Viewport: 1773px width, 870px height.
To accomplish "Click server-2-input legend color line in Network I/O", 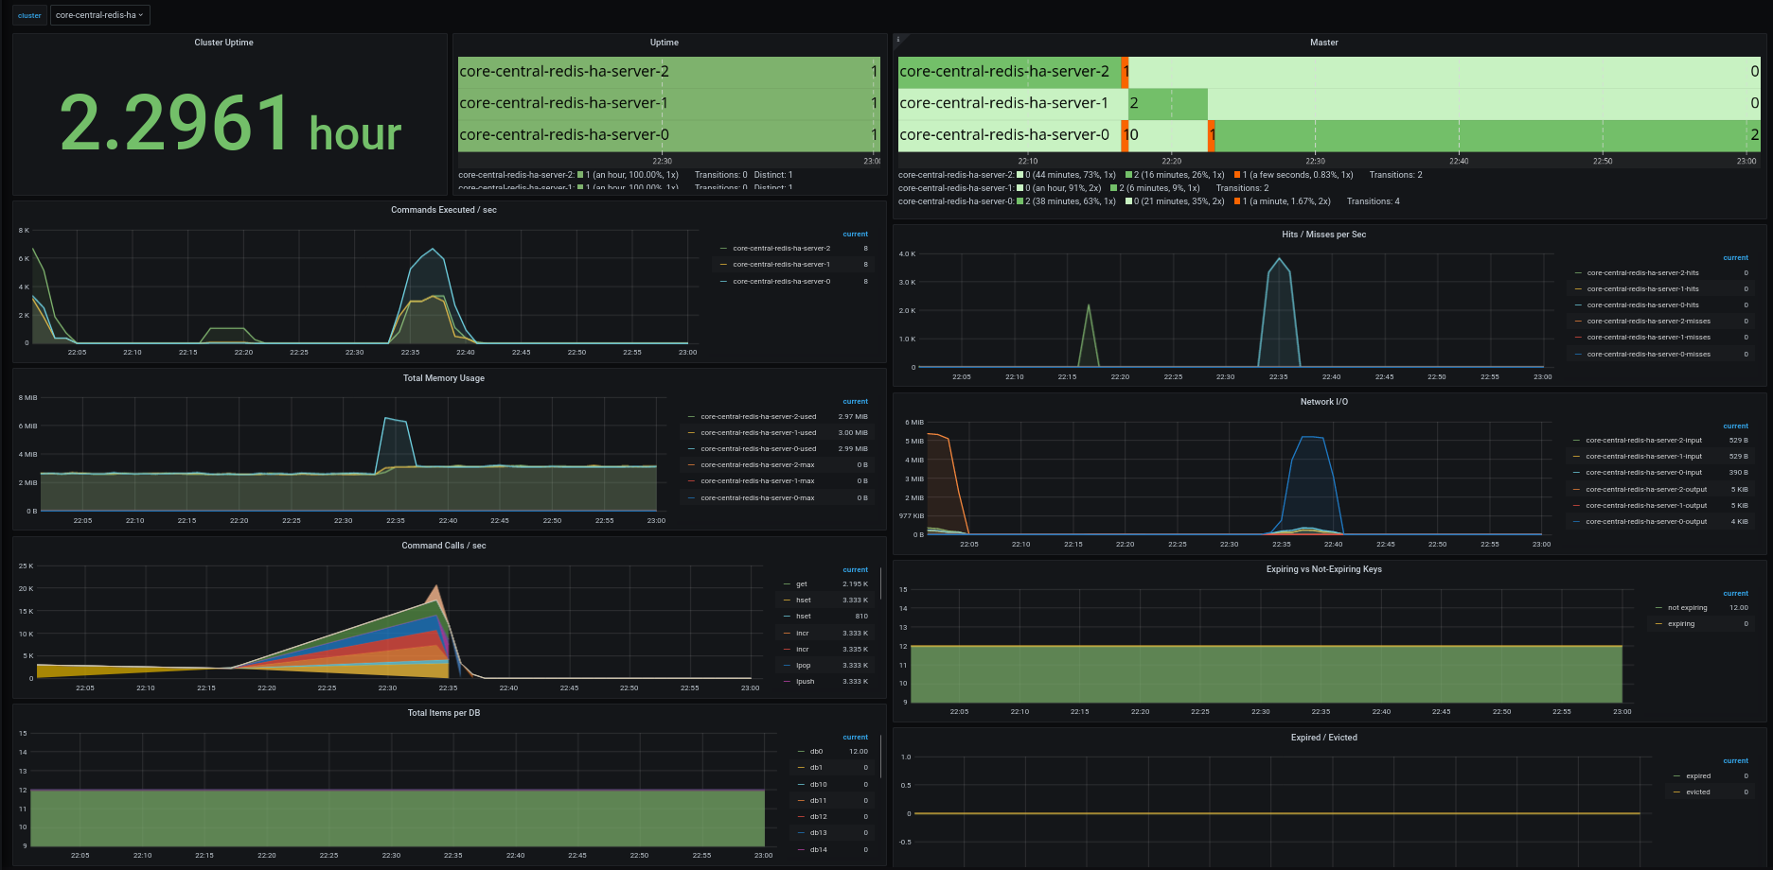I will coord(1576,441).
